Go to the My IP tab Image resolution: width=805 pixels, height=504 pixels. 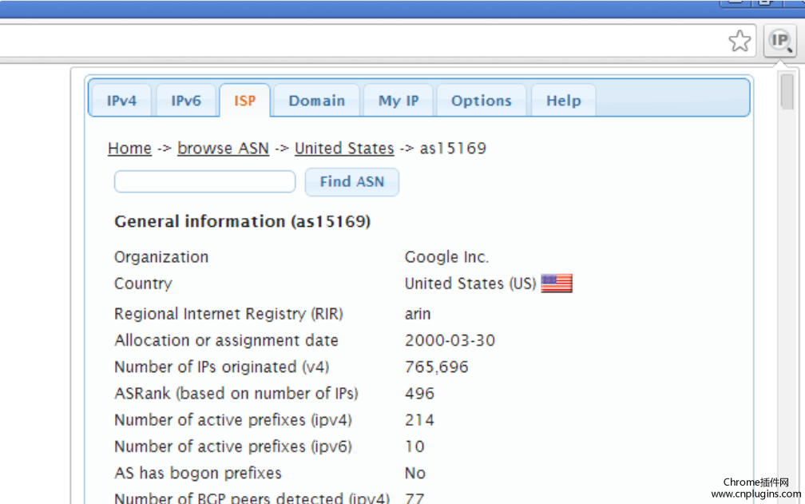[x=399, y=101]
